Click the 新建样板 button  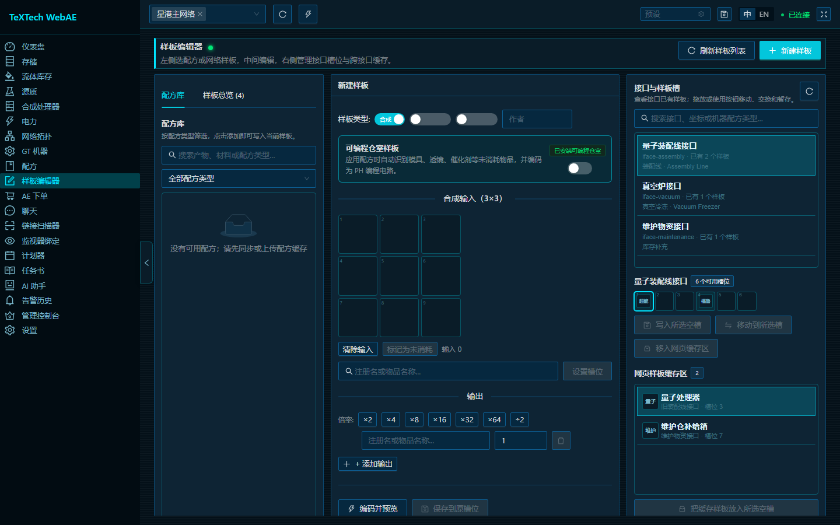click(790, 50)
